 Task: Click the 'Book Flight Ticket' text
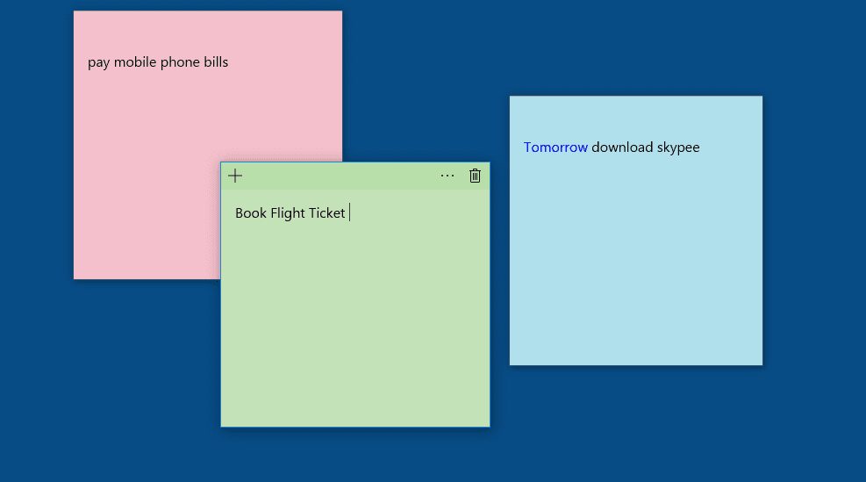pos(290,212)
